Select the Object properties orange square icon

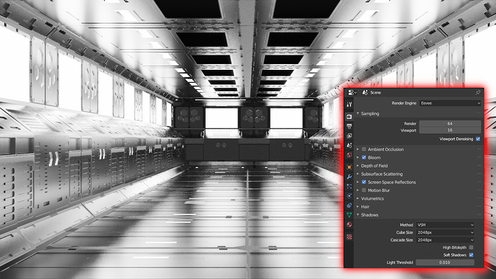[349, 167]
